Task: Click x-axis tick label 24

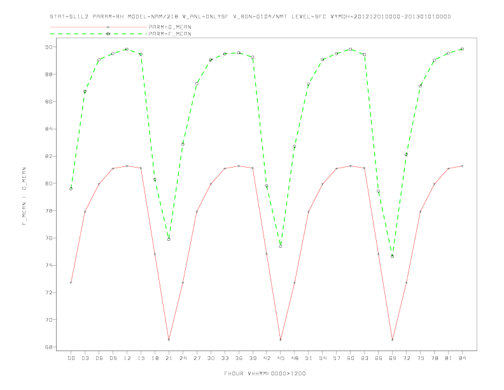Action: coord(183,358)
